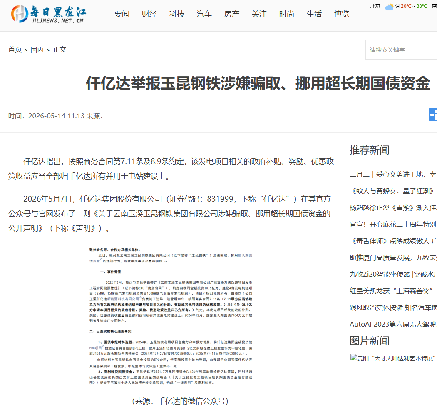Open news link AutoAI 2023第六届无人驾驶
This screenshot has width=437, height=412.
[x=393, y=325]
